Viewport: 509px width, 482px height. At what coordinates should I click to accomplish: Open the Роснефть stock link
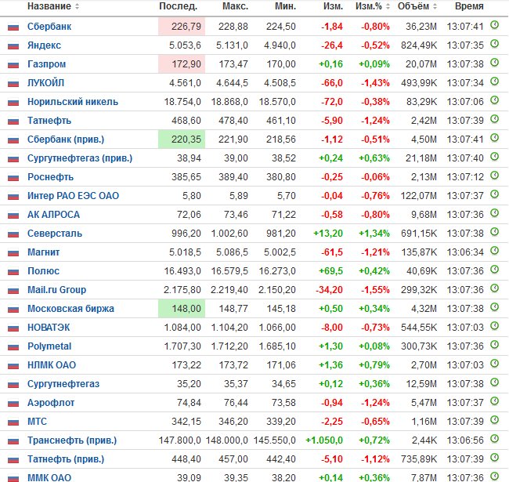[50, 177]
